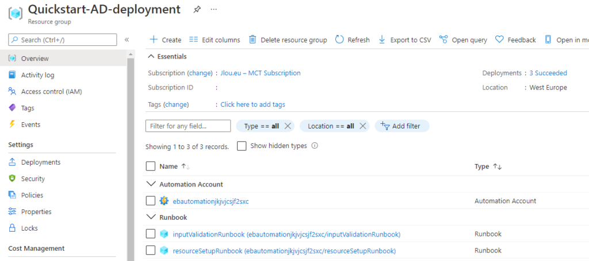Click the Edit columns icon
The height and width of the screenshot is (261, 589).
point(193,40)
